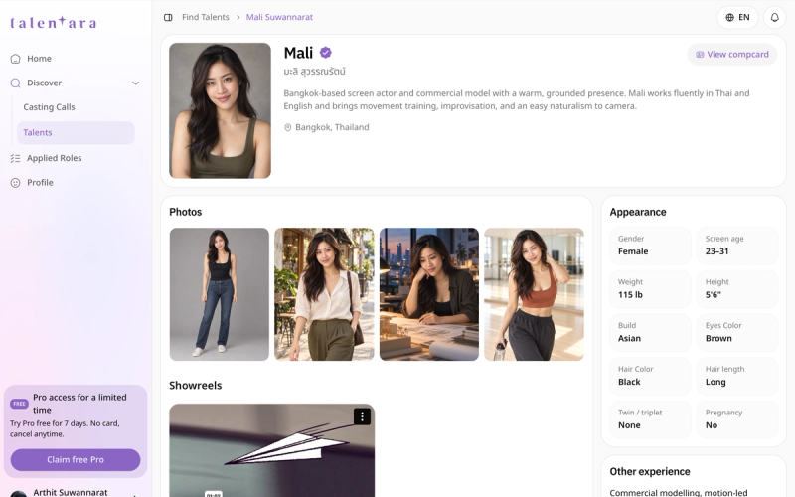Viewport: 795px width, 497px height.
Task: Click View compcard button
Action: (732, 55)
